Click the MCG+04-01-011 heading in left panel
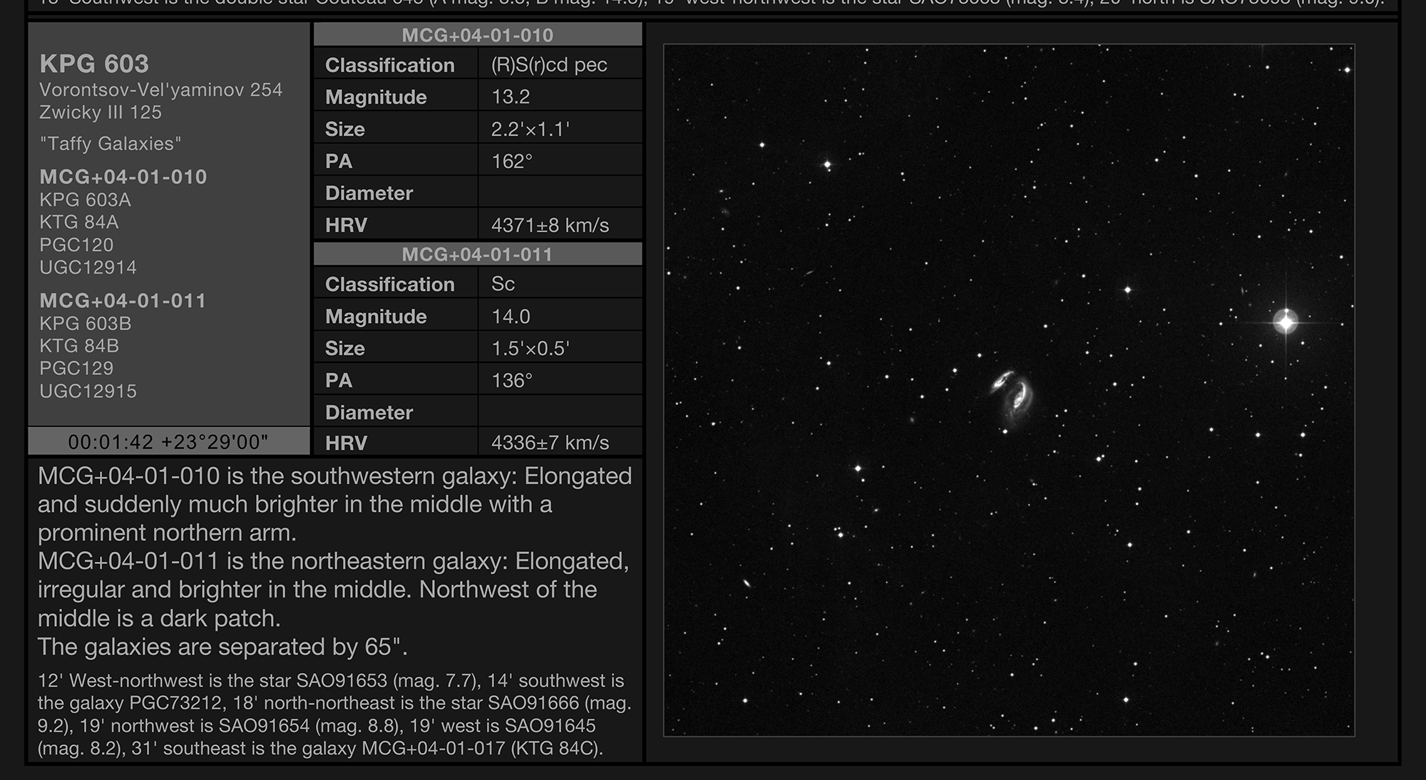1426x780 pixels. (x=123, y=301)
